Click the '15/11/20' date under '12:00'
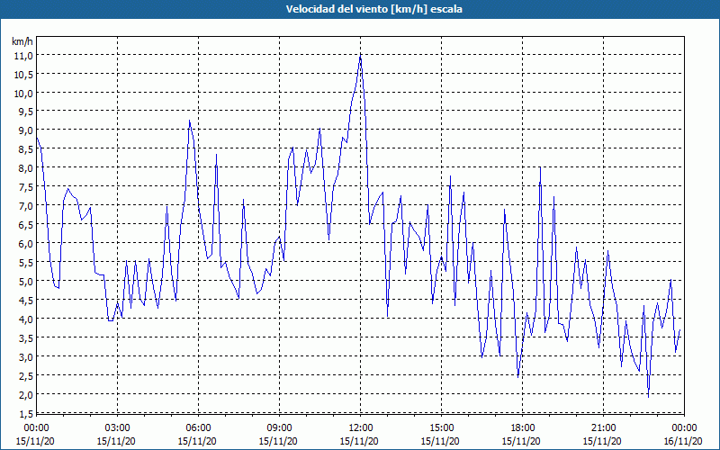720x450 pixels. [x=359, y=441]
